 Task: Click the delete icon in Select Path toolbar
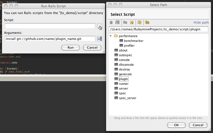tap(132, 23)
